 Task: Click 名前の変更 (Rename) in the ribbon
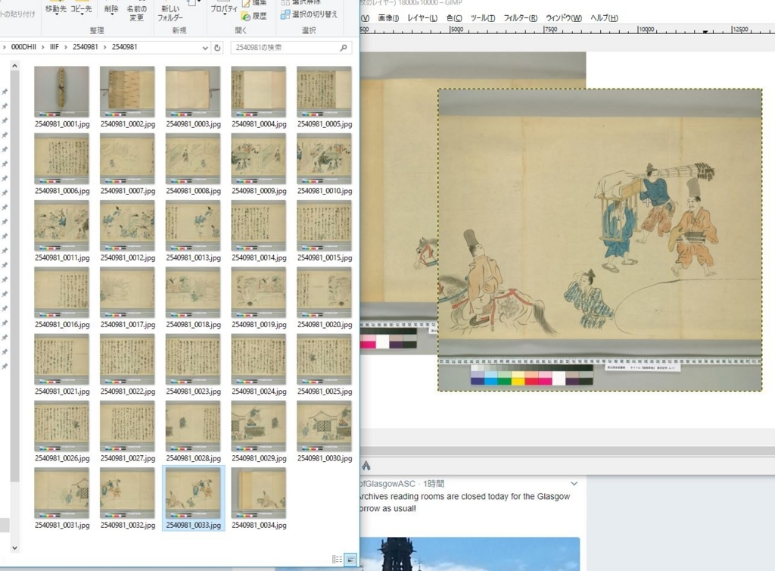tap(136, 13)
